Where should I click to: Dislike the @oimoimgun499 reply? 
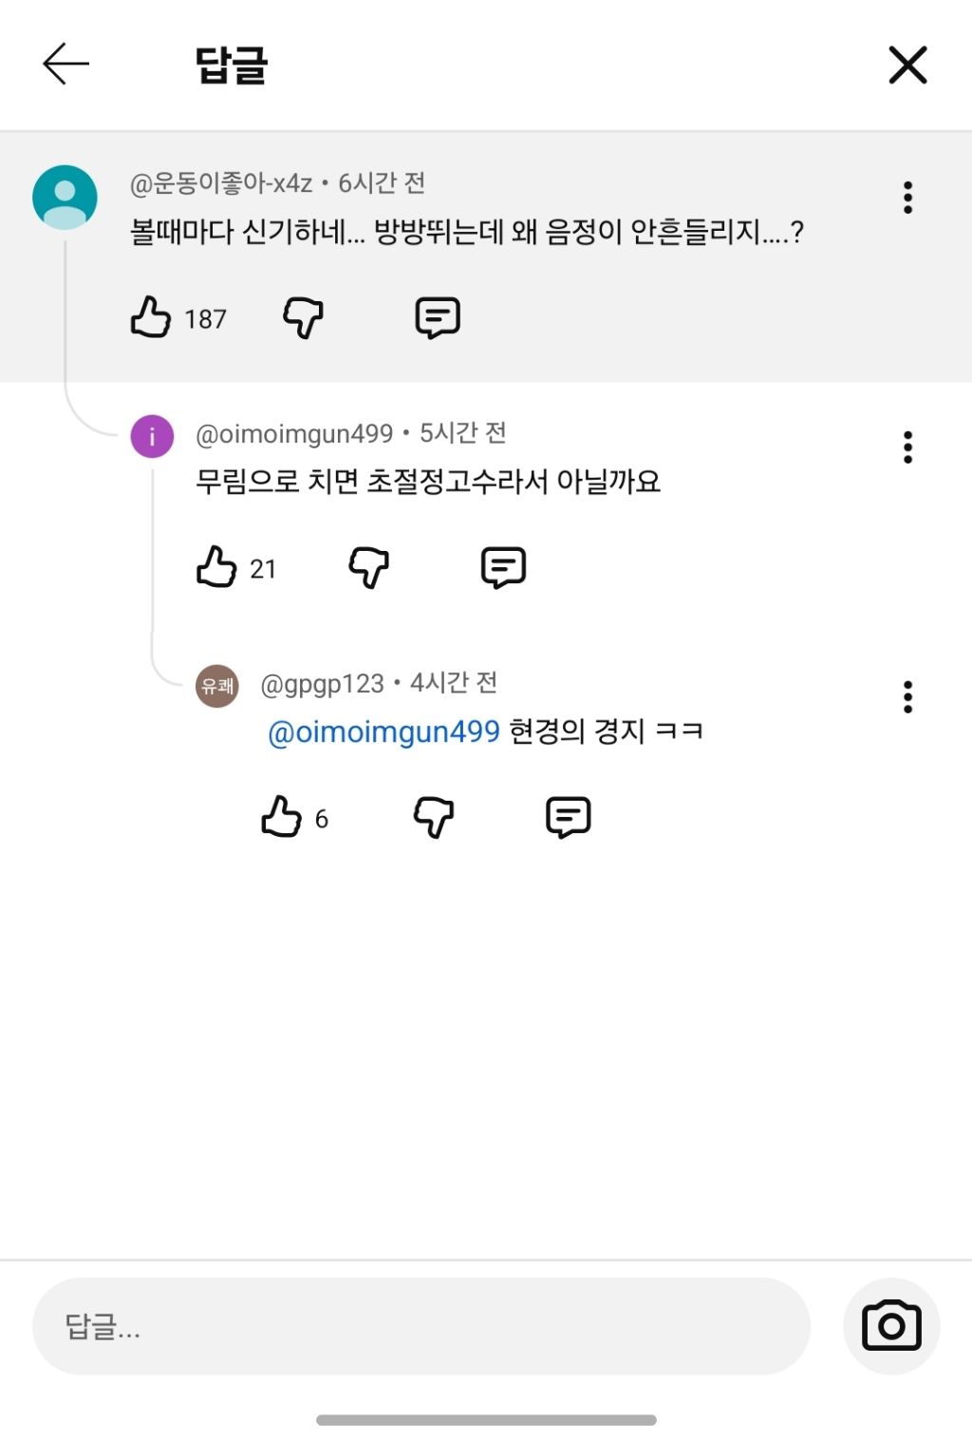point(369,567)
